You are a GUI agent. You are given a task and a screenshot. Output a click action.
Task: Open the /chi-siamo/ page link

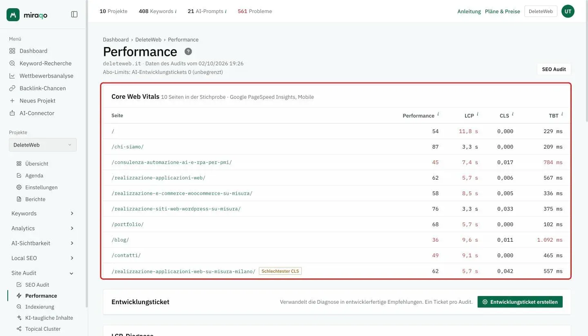click(x=127, y=147)
